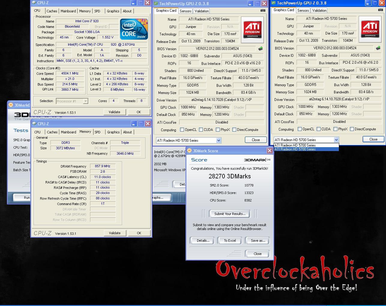Viewport: 386px width, 306px height.
Task: Click GPU Clock 1000 MHz field in left GPU-Z
Action: (188, 107)
